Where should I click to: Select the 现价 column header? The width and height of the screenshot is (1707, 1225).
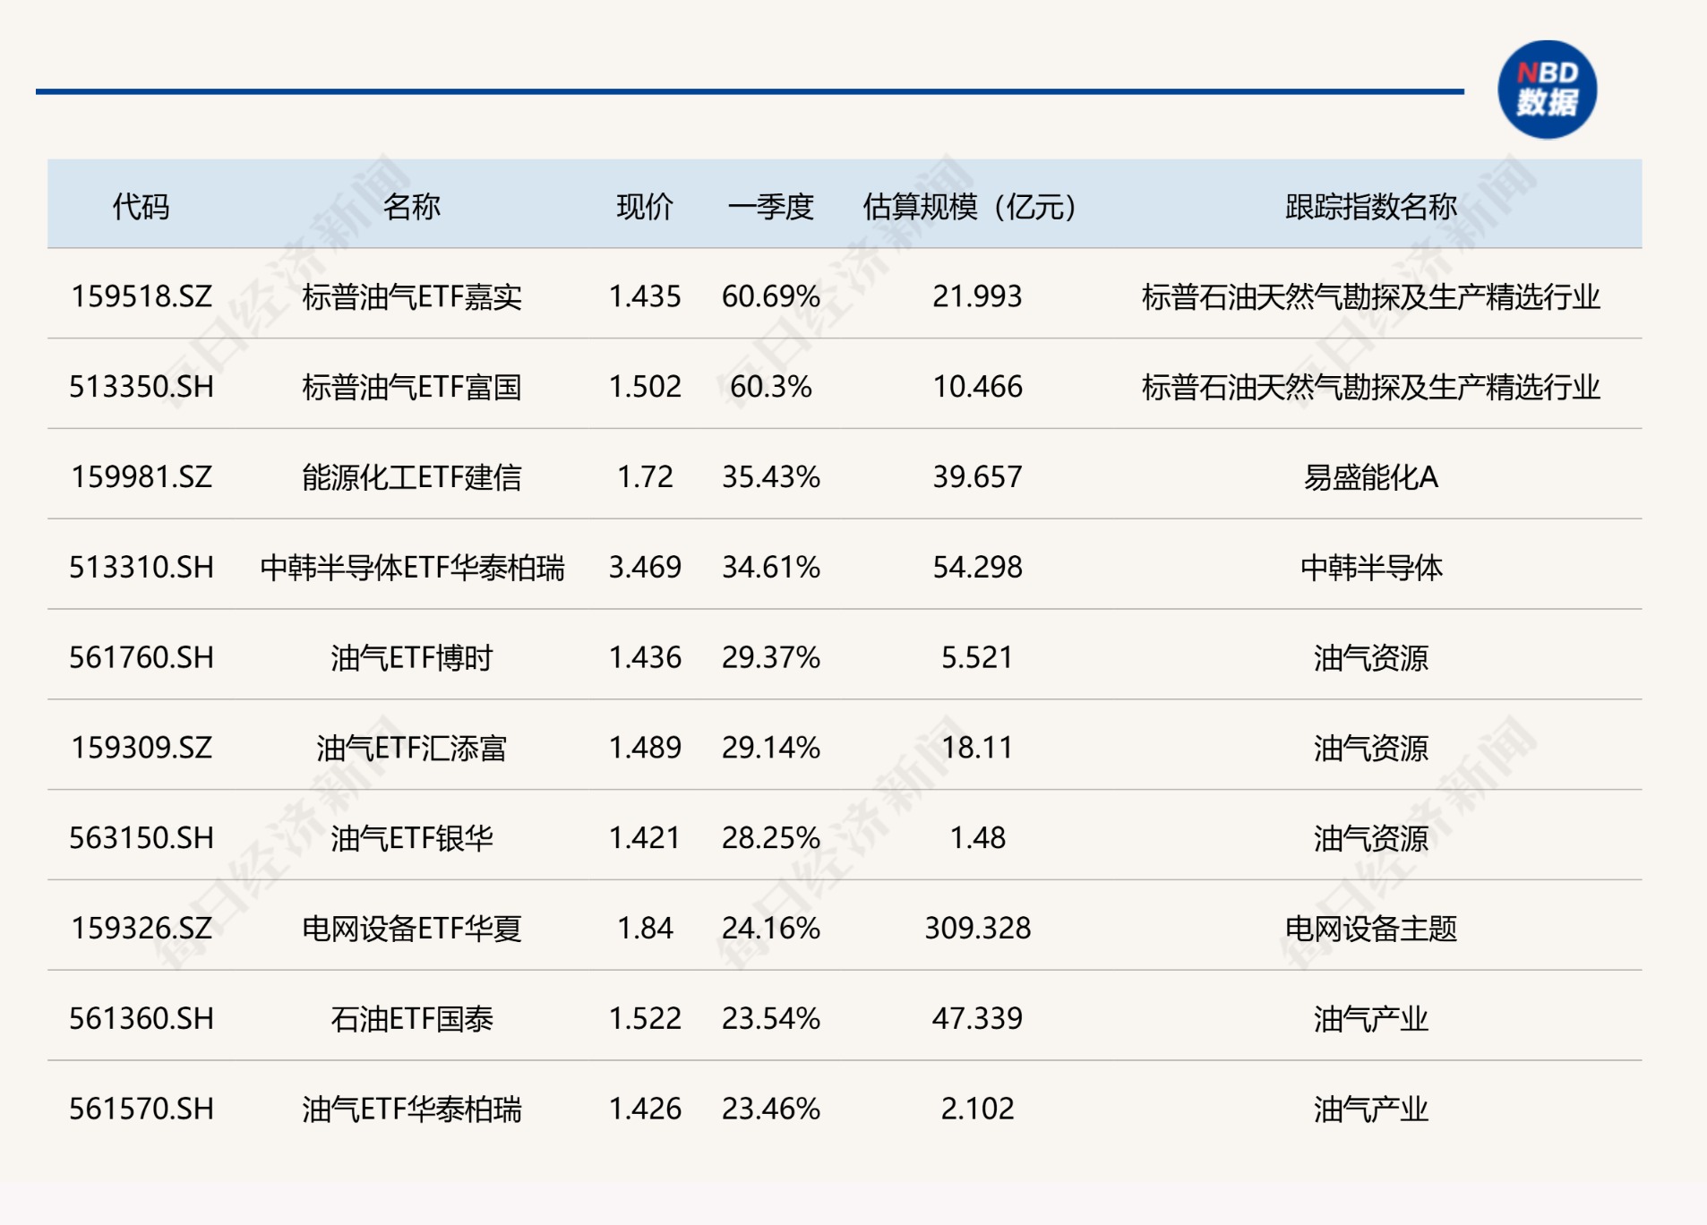coord(644,206)
